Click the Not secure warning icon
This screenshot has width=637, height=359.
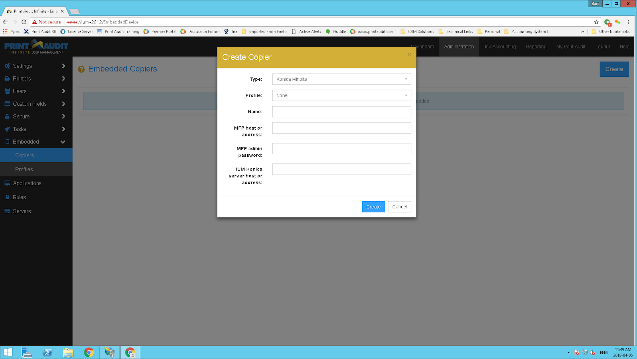[x=35, y=22]
